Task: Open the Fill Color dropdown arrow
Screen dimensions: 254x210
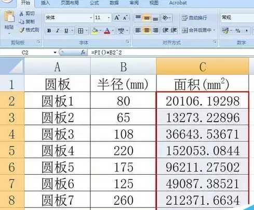Action: (x=100, y=31)
